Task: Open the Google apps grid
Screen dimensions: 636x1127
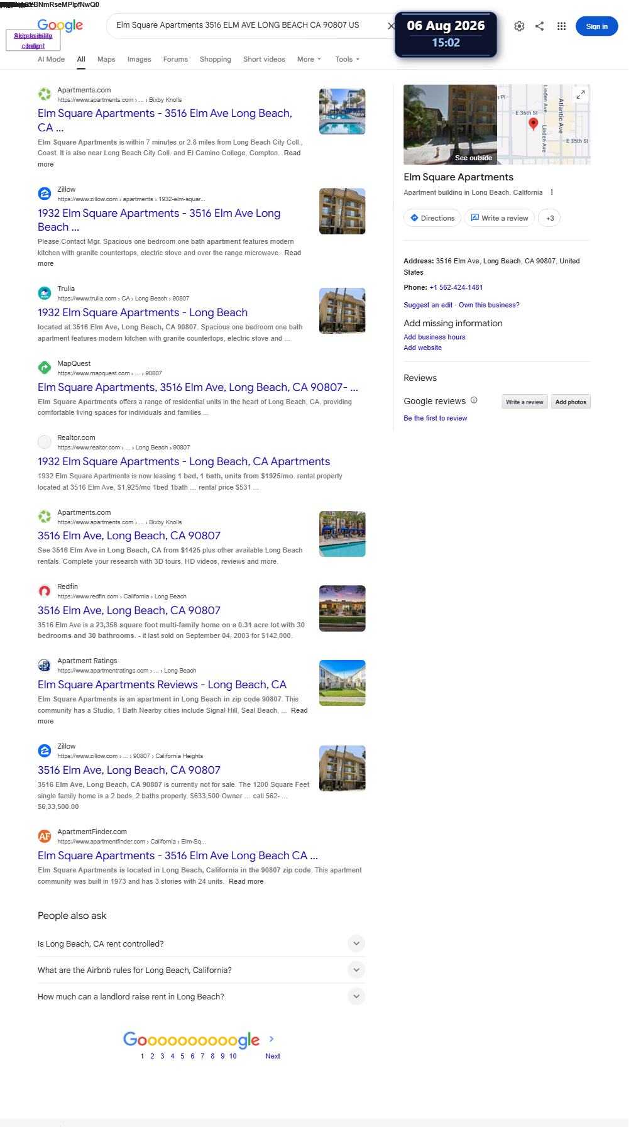Action: pos(561,26)
